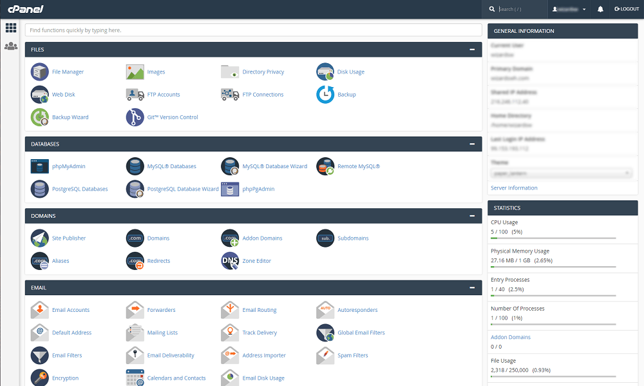Launch the MySQL Database Wizard icon
Viewport: 644px width, 386px height.
point(230,166)
